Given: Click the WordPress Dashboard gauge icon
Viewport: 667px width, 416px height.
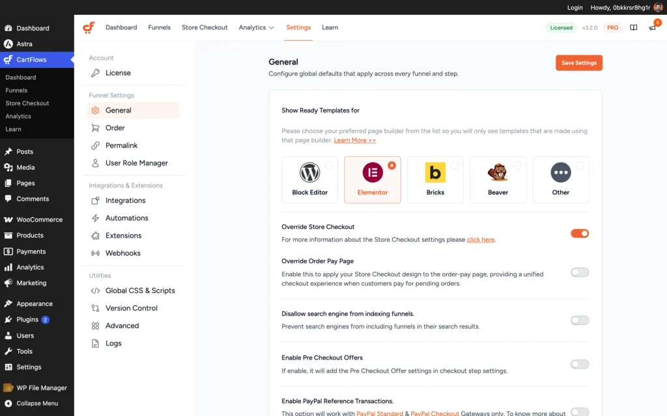Looking at the screenshot, I should point(8,28).
